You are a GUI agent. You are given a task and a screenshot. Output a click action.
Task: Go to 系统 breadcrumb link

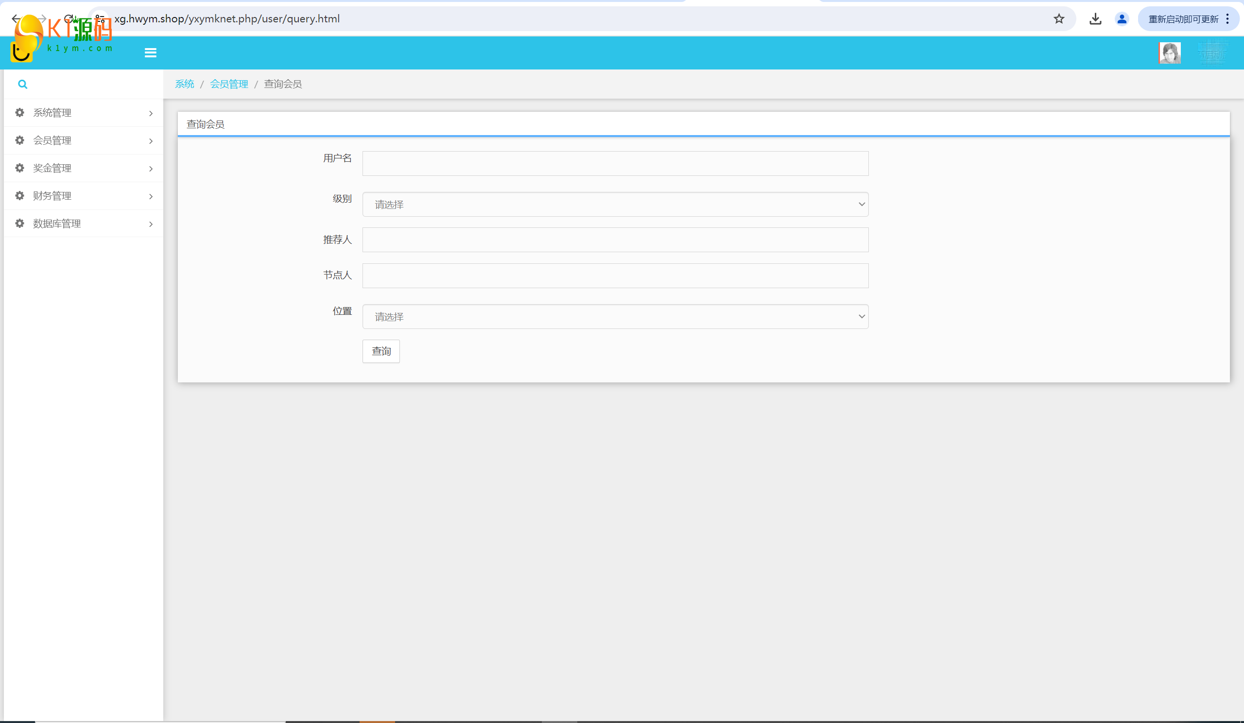(x=185, y=84)
